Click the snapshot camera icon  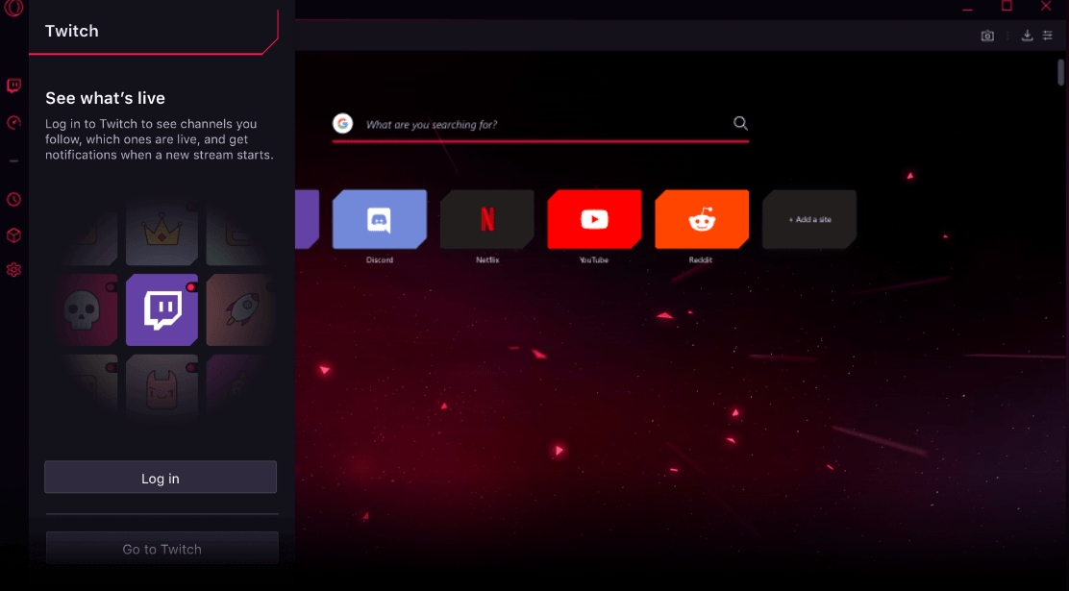pyautogui.click(x=987, y=36)
